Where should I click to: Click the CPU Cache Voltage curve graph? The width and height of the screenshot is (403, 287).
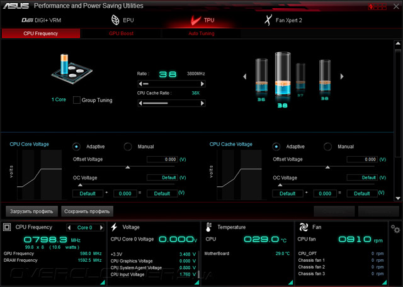tap(239, 175)
